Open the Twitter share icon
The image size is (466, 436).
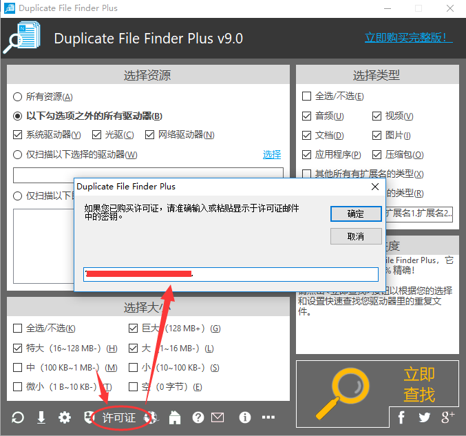click(x=425, y=417)
